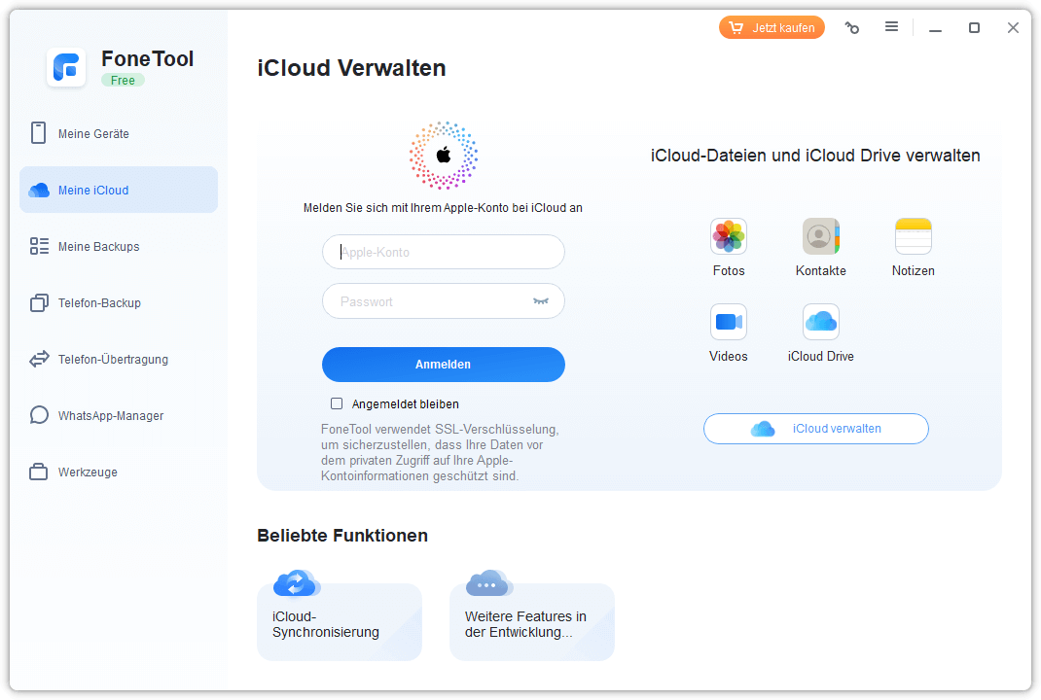Screen dimensions: 1041x700
Task: Click the key icon in title bar
Action: tap(852, 28)
